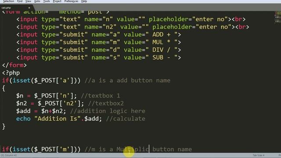This screenshot has height=158, width=281.
Task: Open the Selection menu
Action: 8,1
